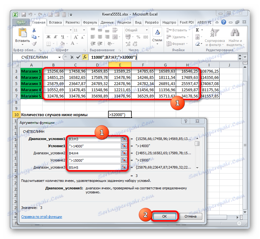Click the Магазин 5 row label
260x239 pixels.
click(x=31, y=96)
